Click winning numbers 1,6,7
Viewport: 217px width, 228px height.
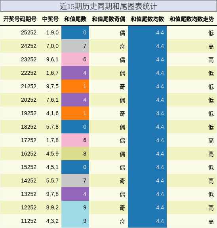click(52, 73)
